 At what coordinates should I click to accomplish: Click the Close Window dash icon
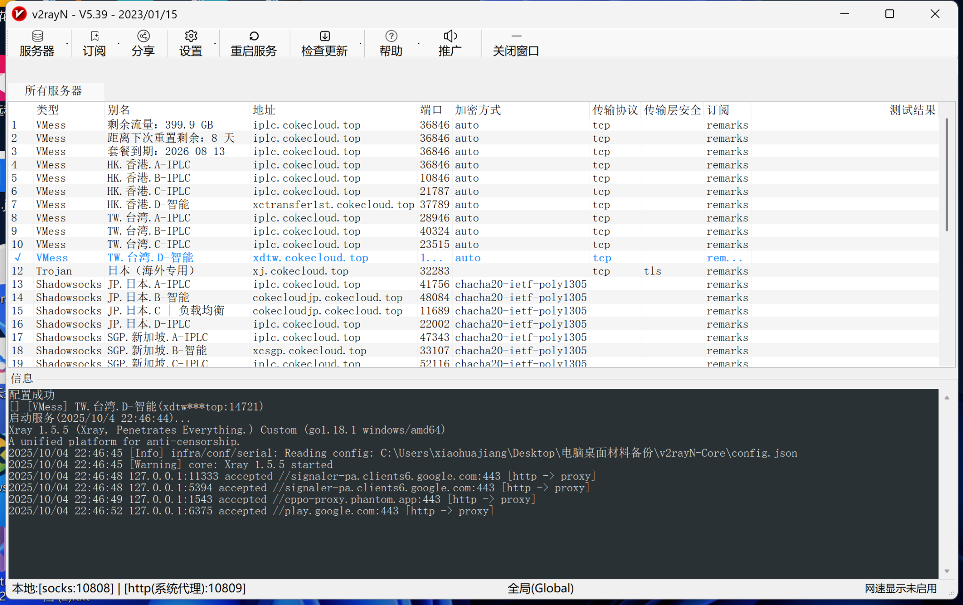coord(516,36)
